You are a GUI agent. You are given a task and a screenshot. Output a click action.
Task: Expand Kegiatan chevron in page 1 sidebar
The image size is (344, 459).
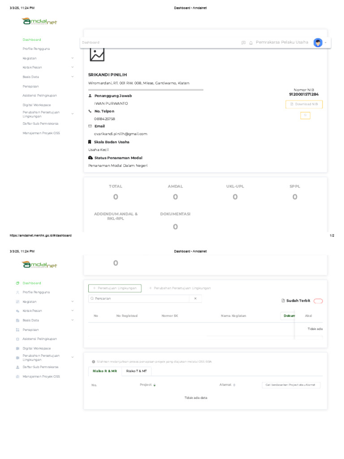click(x=73, y=58)
